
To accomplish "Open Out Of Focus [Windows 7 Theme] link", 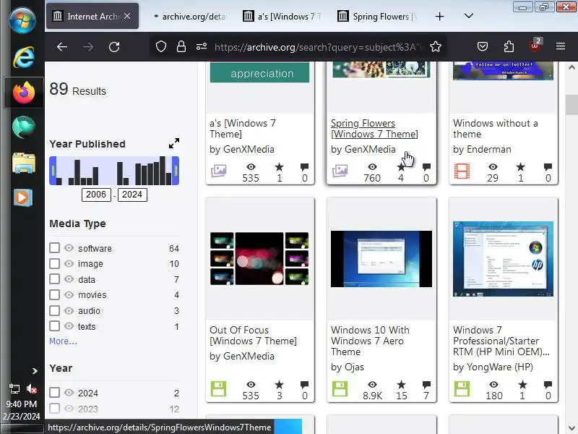I will [x=253, y=335].
